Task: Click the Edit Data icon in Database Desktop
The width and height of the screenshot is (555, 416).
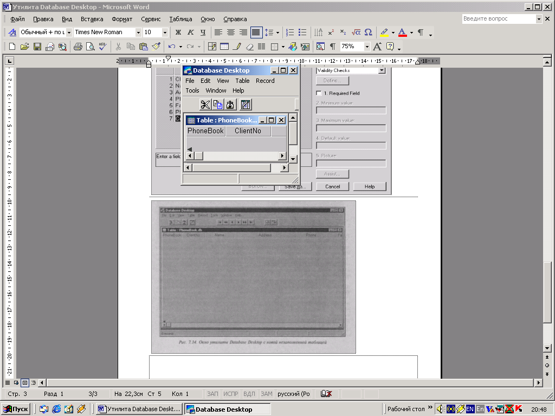Action: point(246,105)
